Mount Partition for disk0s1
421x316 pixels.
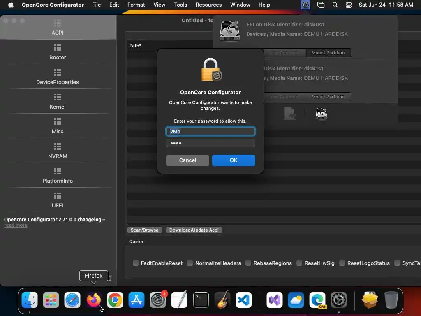[x=328, y=53]
